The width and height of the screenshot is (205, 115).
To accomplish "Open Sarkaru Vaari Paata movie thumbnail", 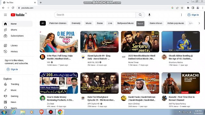I will 140,42.
